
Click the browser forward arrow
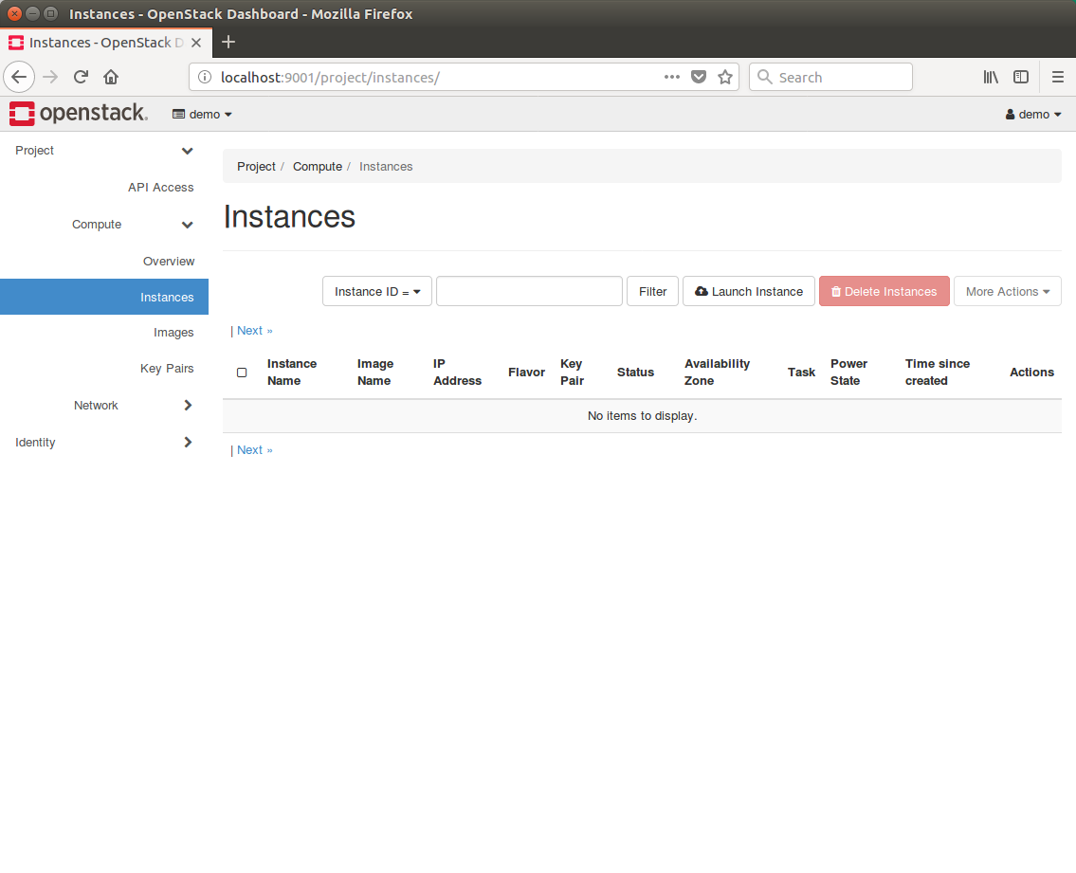[x=50, y=77]
